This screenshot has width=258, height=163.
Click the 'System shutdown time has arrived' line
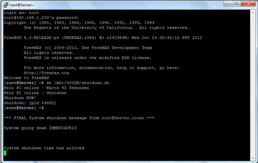(x=44, y=148)
